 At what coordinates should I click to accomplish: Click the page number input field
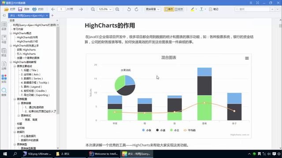point(61,9)
